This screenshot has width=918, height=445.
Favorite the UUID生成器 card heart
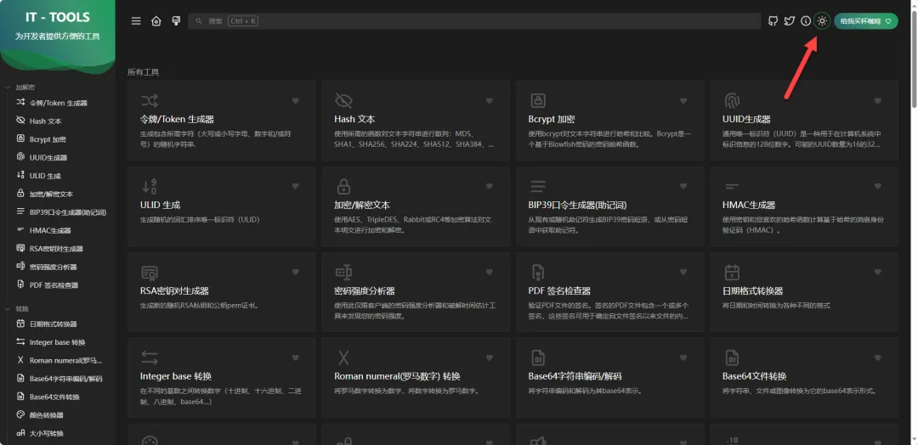tap(877, 101)
